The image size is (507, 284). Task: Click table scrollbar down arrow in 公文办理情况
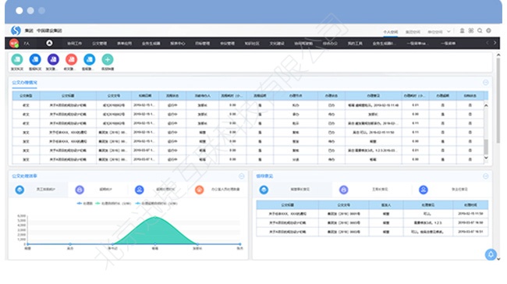(486, 158)
